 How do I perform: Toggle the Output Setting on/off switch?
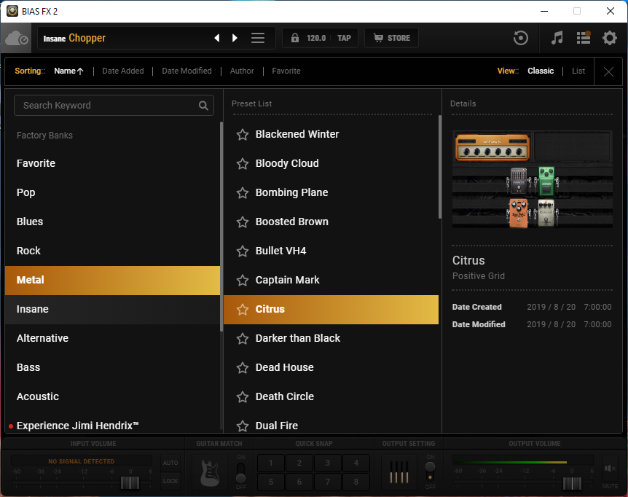point(431,471)
